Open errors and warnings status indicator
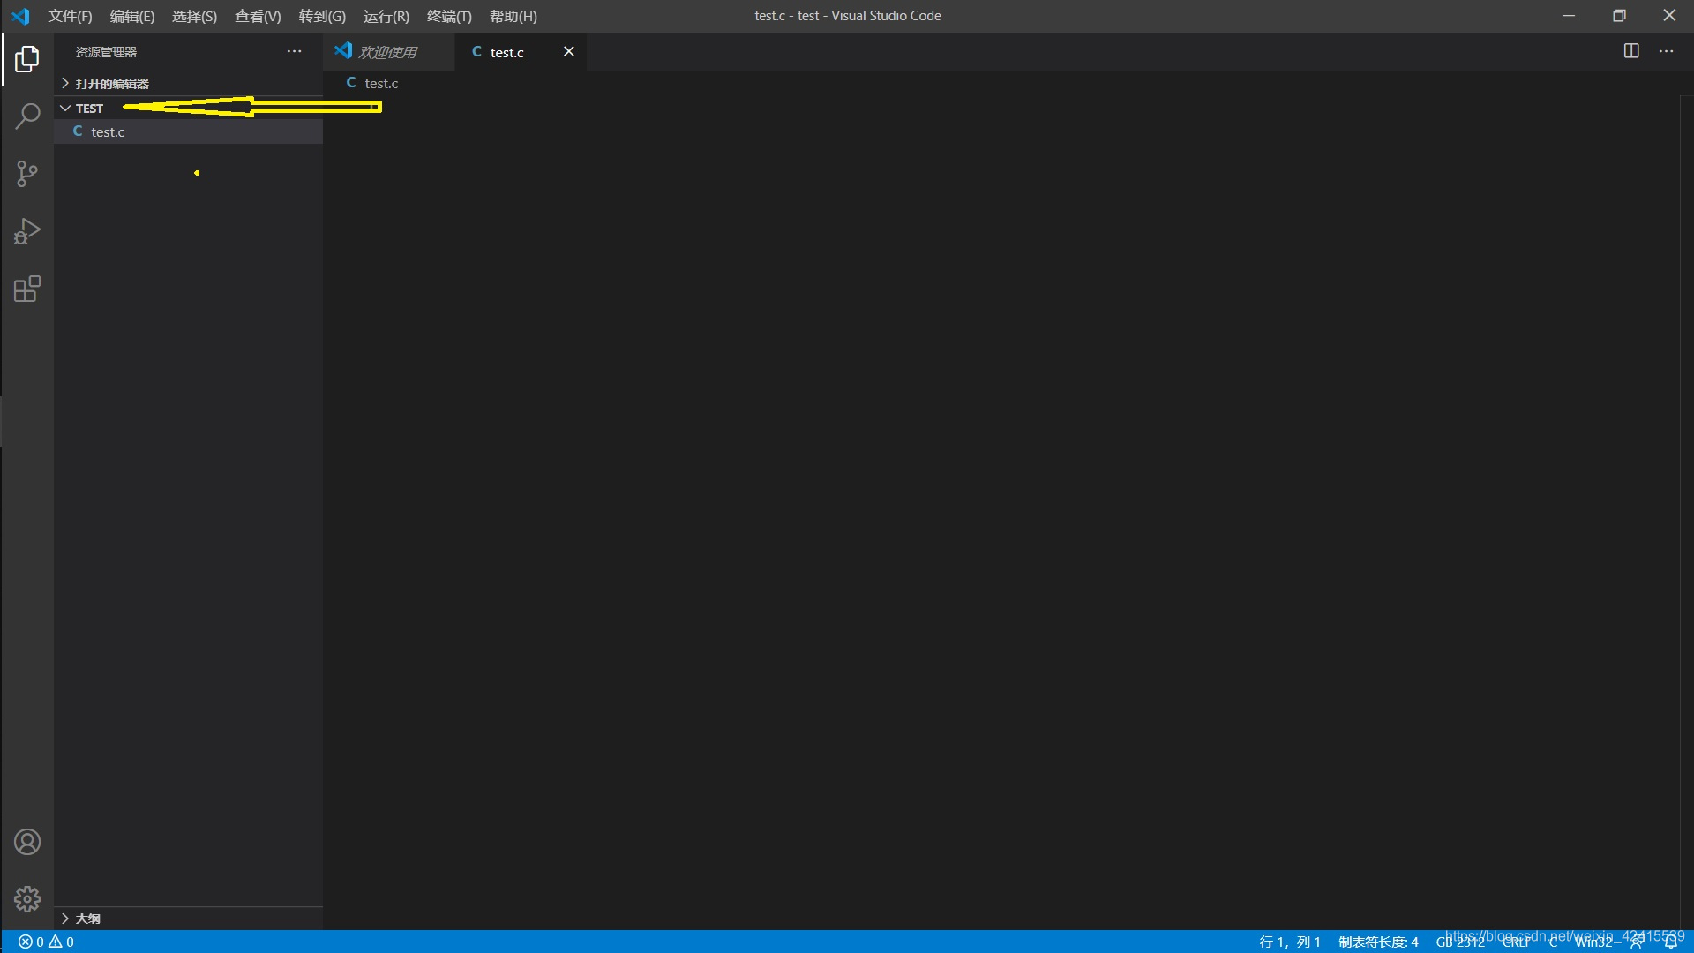Viewport: 1694px width, 953px height. [x=46, y=942]
